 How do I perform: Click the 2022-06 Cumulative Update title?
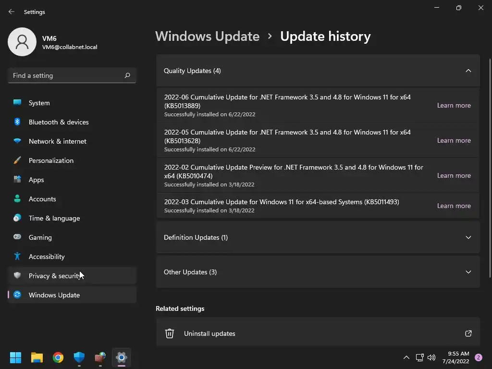tap(287, 101)
